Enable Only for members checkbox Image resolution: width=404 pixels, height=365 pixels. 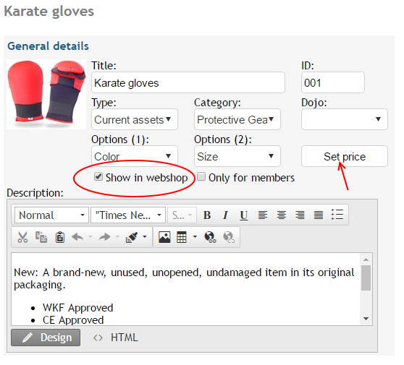pos(201,177)
